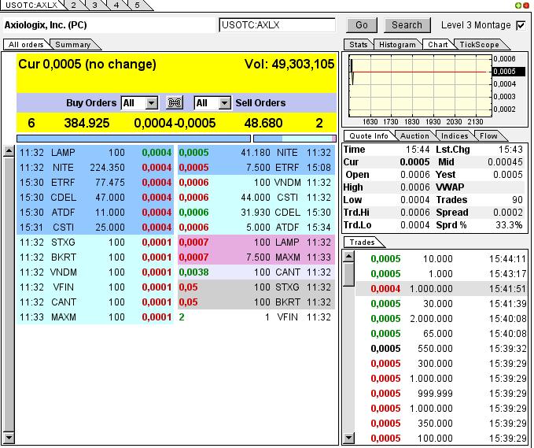This screenshot has width=534, height=448.
Task: Select the trade at 15:44:11
Action: [x=442, y=259]
